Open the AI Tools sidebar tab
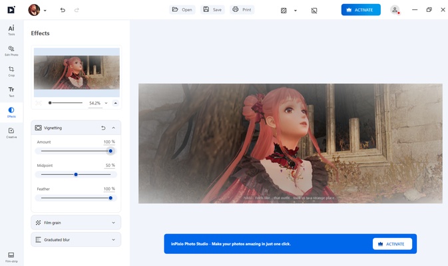Viewport: 448px width, 266px height. tap(11, 30)
